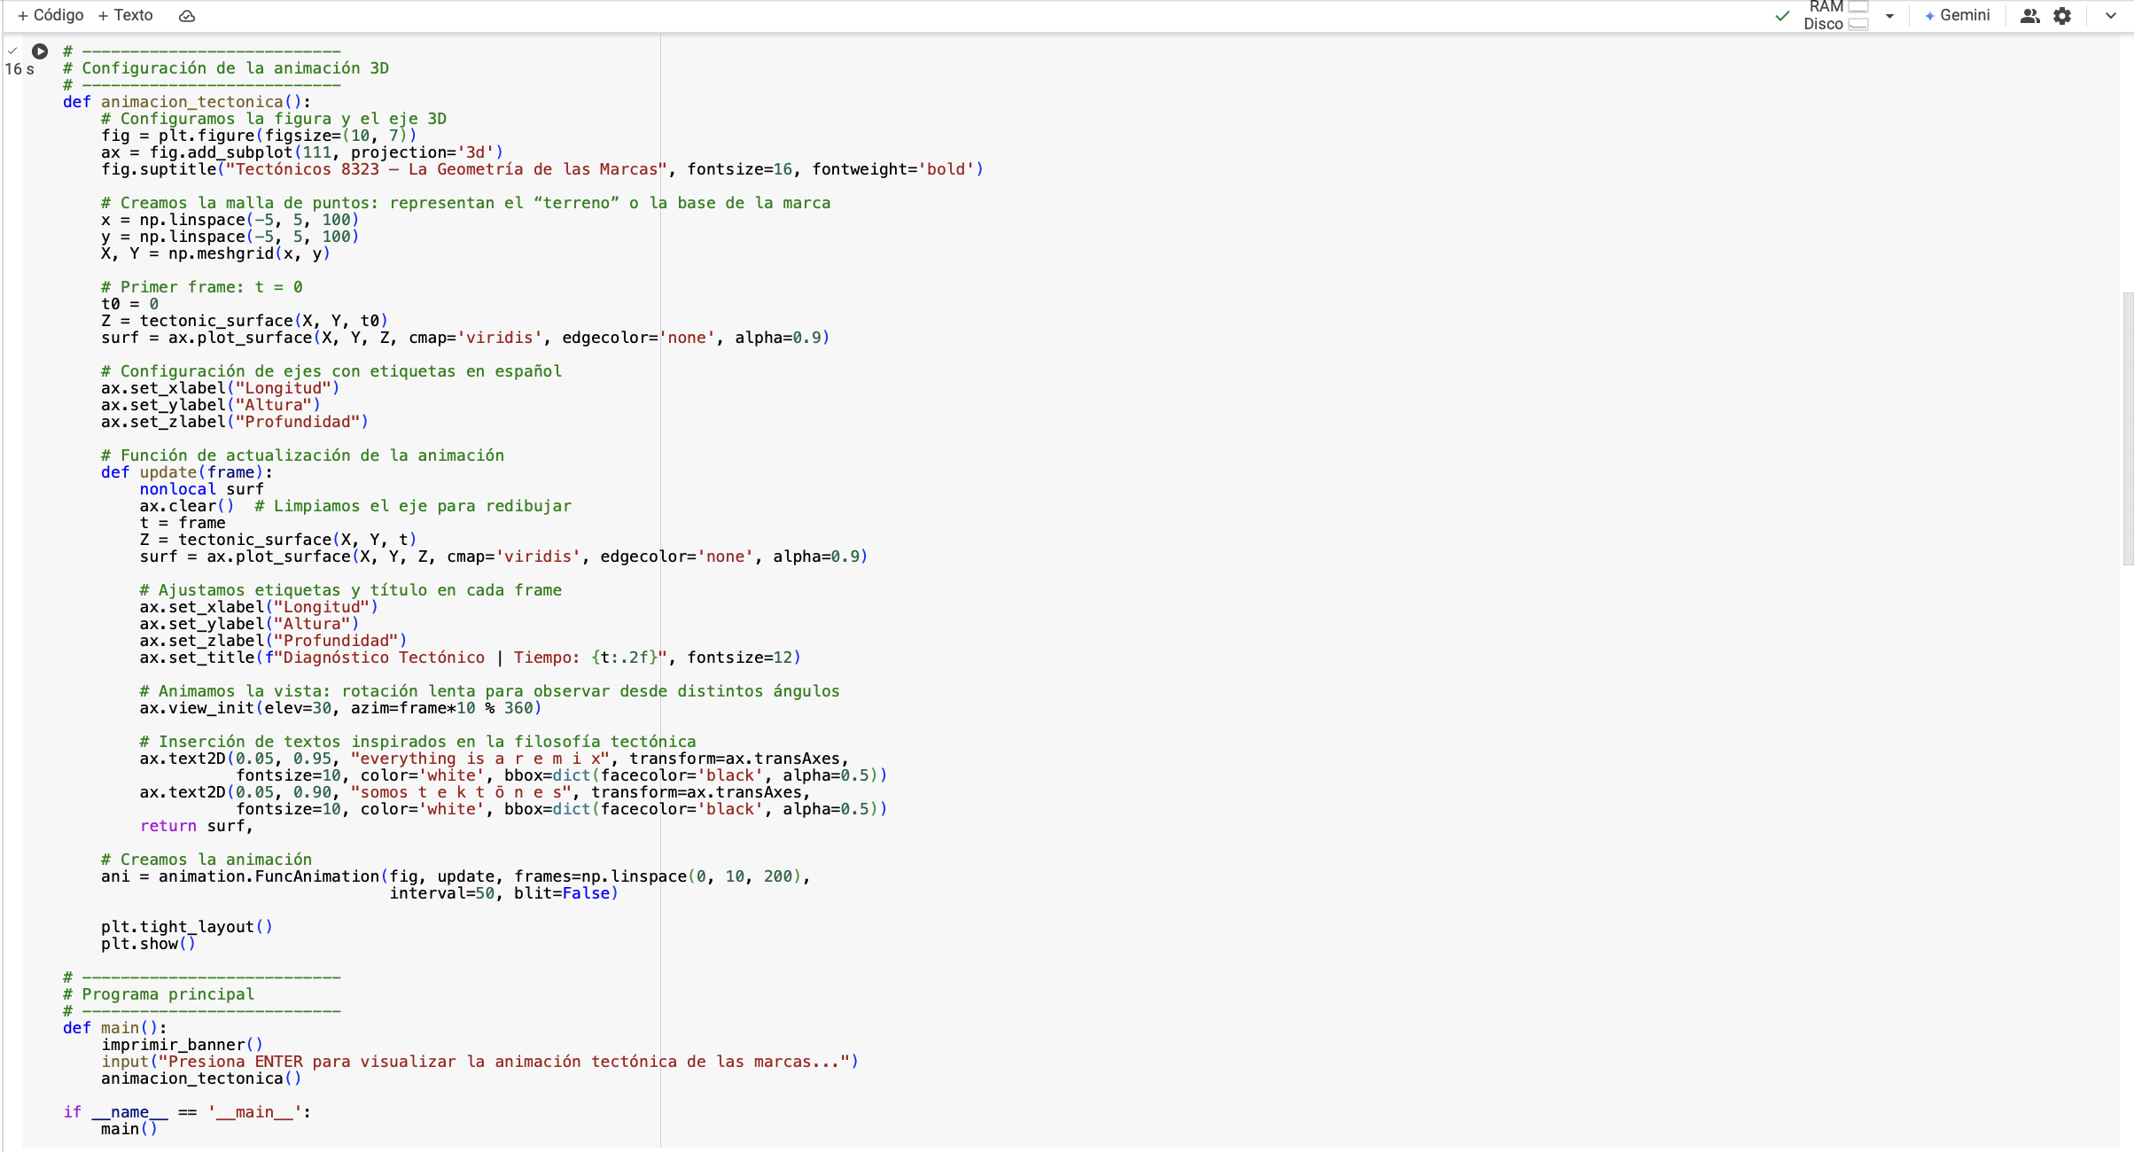Click the 16 s execution time label
Viewport: 2134px width, 1152px height.
coord(19,69)
